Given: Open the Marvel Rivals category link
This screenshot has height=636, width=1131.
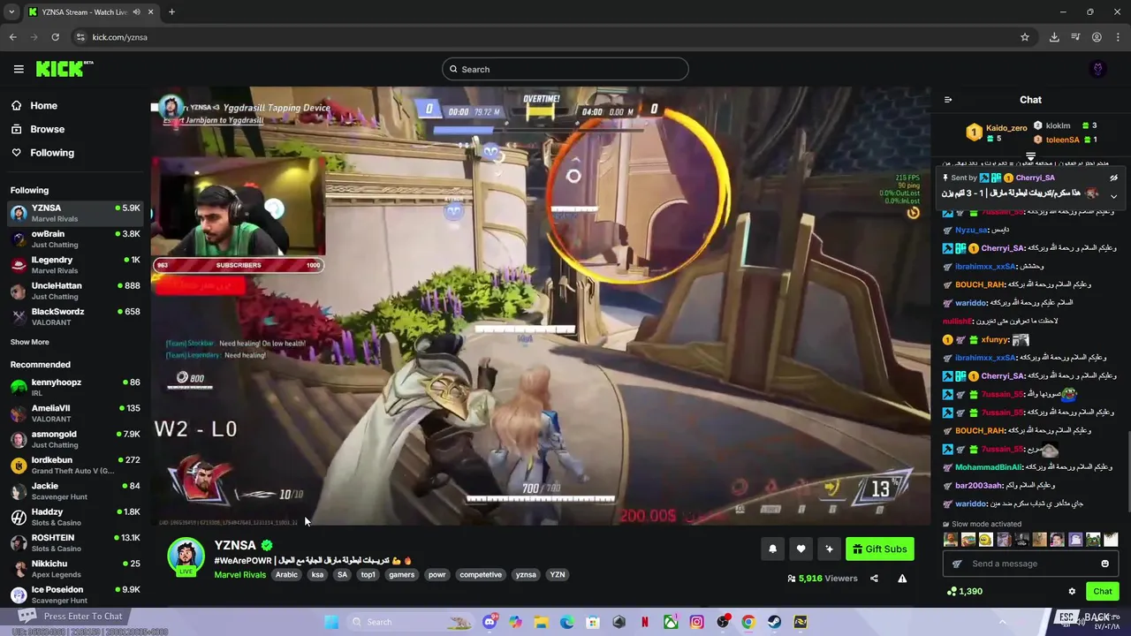Looking at the screenshot, I should pyautogui.click(x=239, y=575).
